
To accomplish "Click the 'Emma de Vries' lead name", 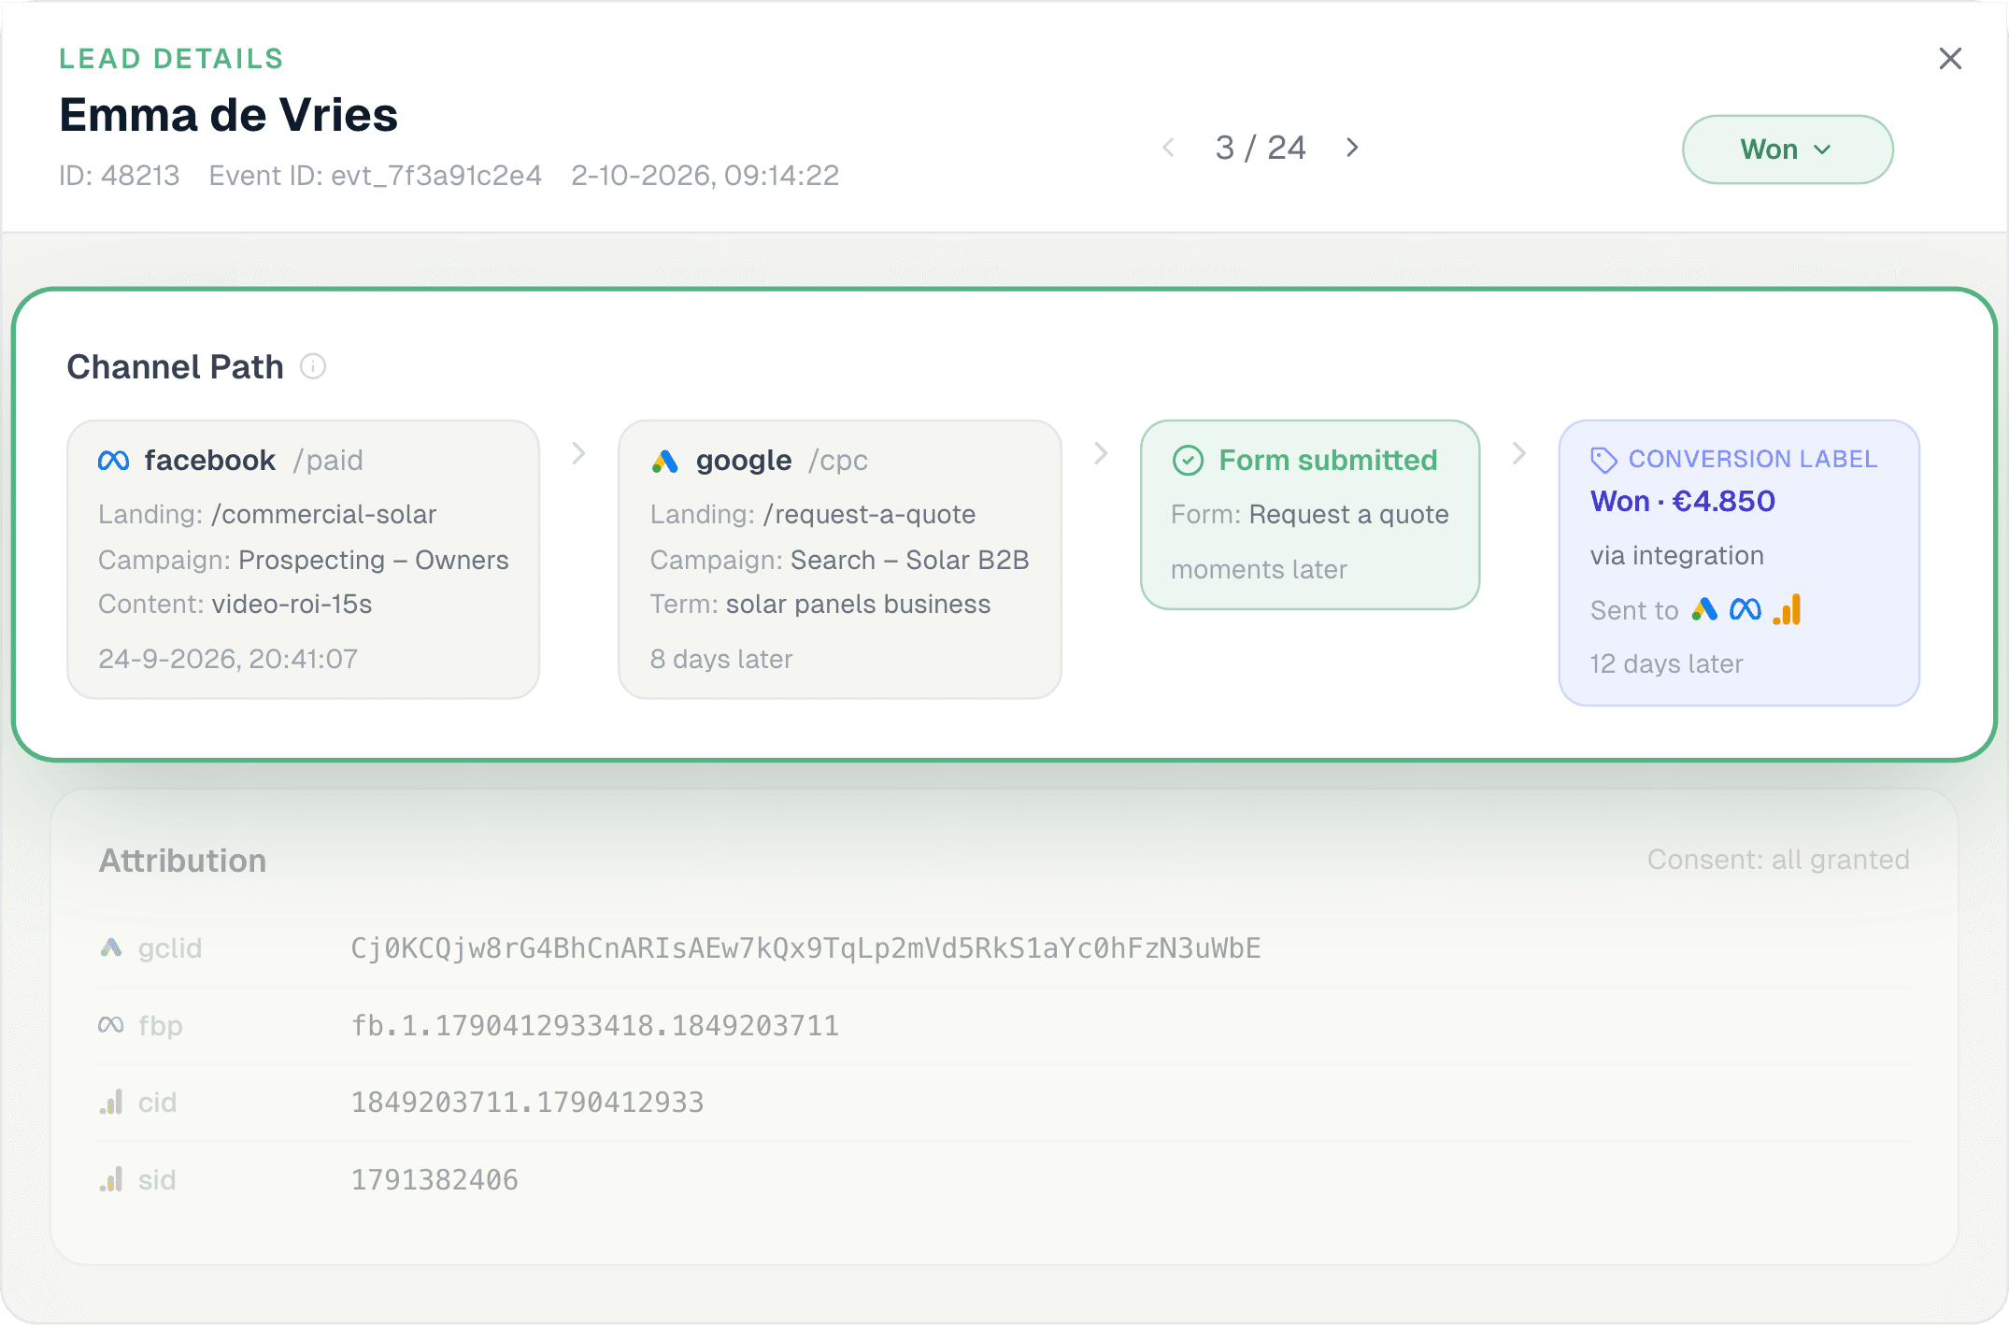I will point(229,116).
